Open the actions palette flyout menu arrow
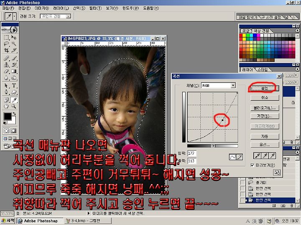 (297, 152)
